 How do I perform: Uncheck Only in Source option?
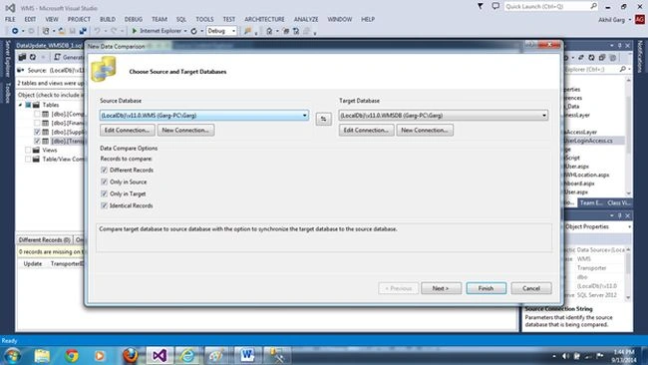(104, 182)
